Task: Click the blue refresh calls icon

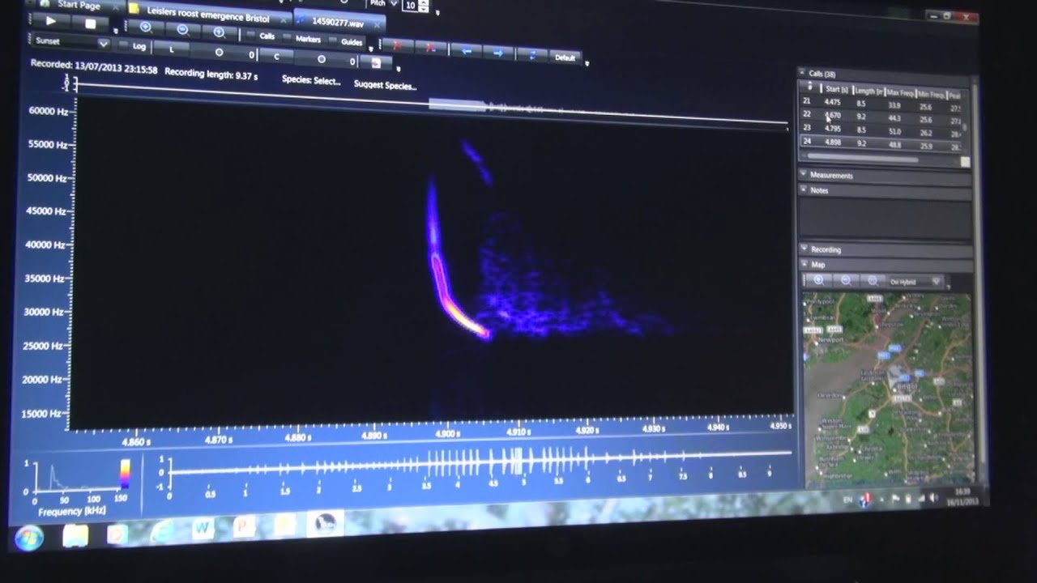Action: click(x=531, y=55)
